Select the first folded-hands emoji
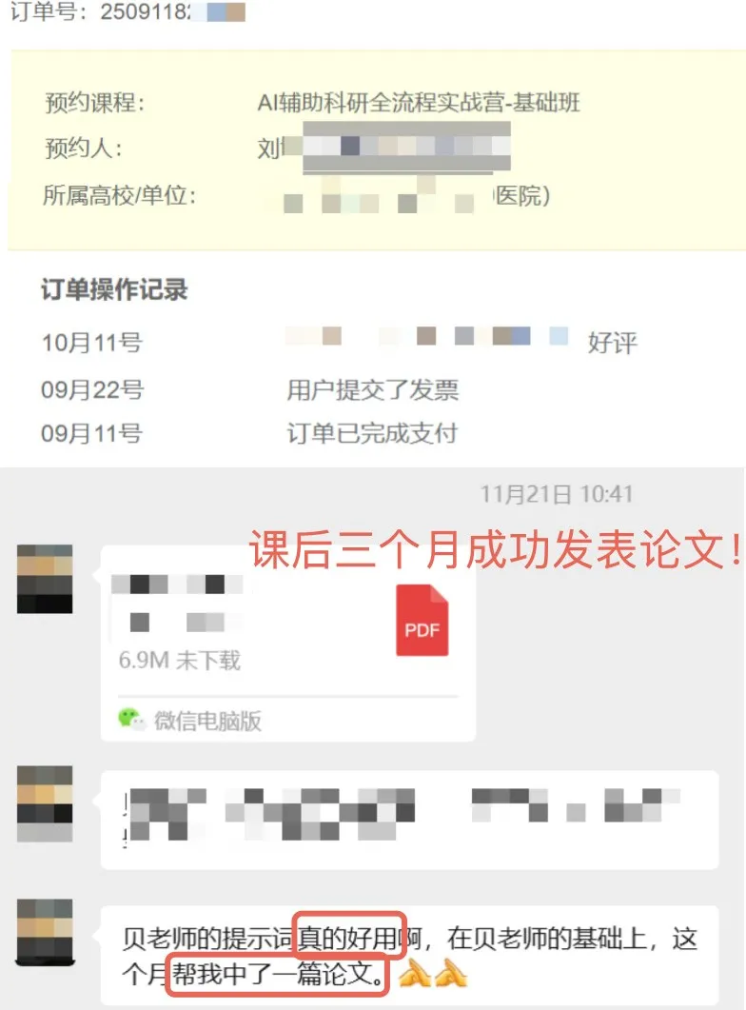The height and width of the screenshot is (1010, 746). tap(415, 973)
